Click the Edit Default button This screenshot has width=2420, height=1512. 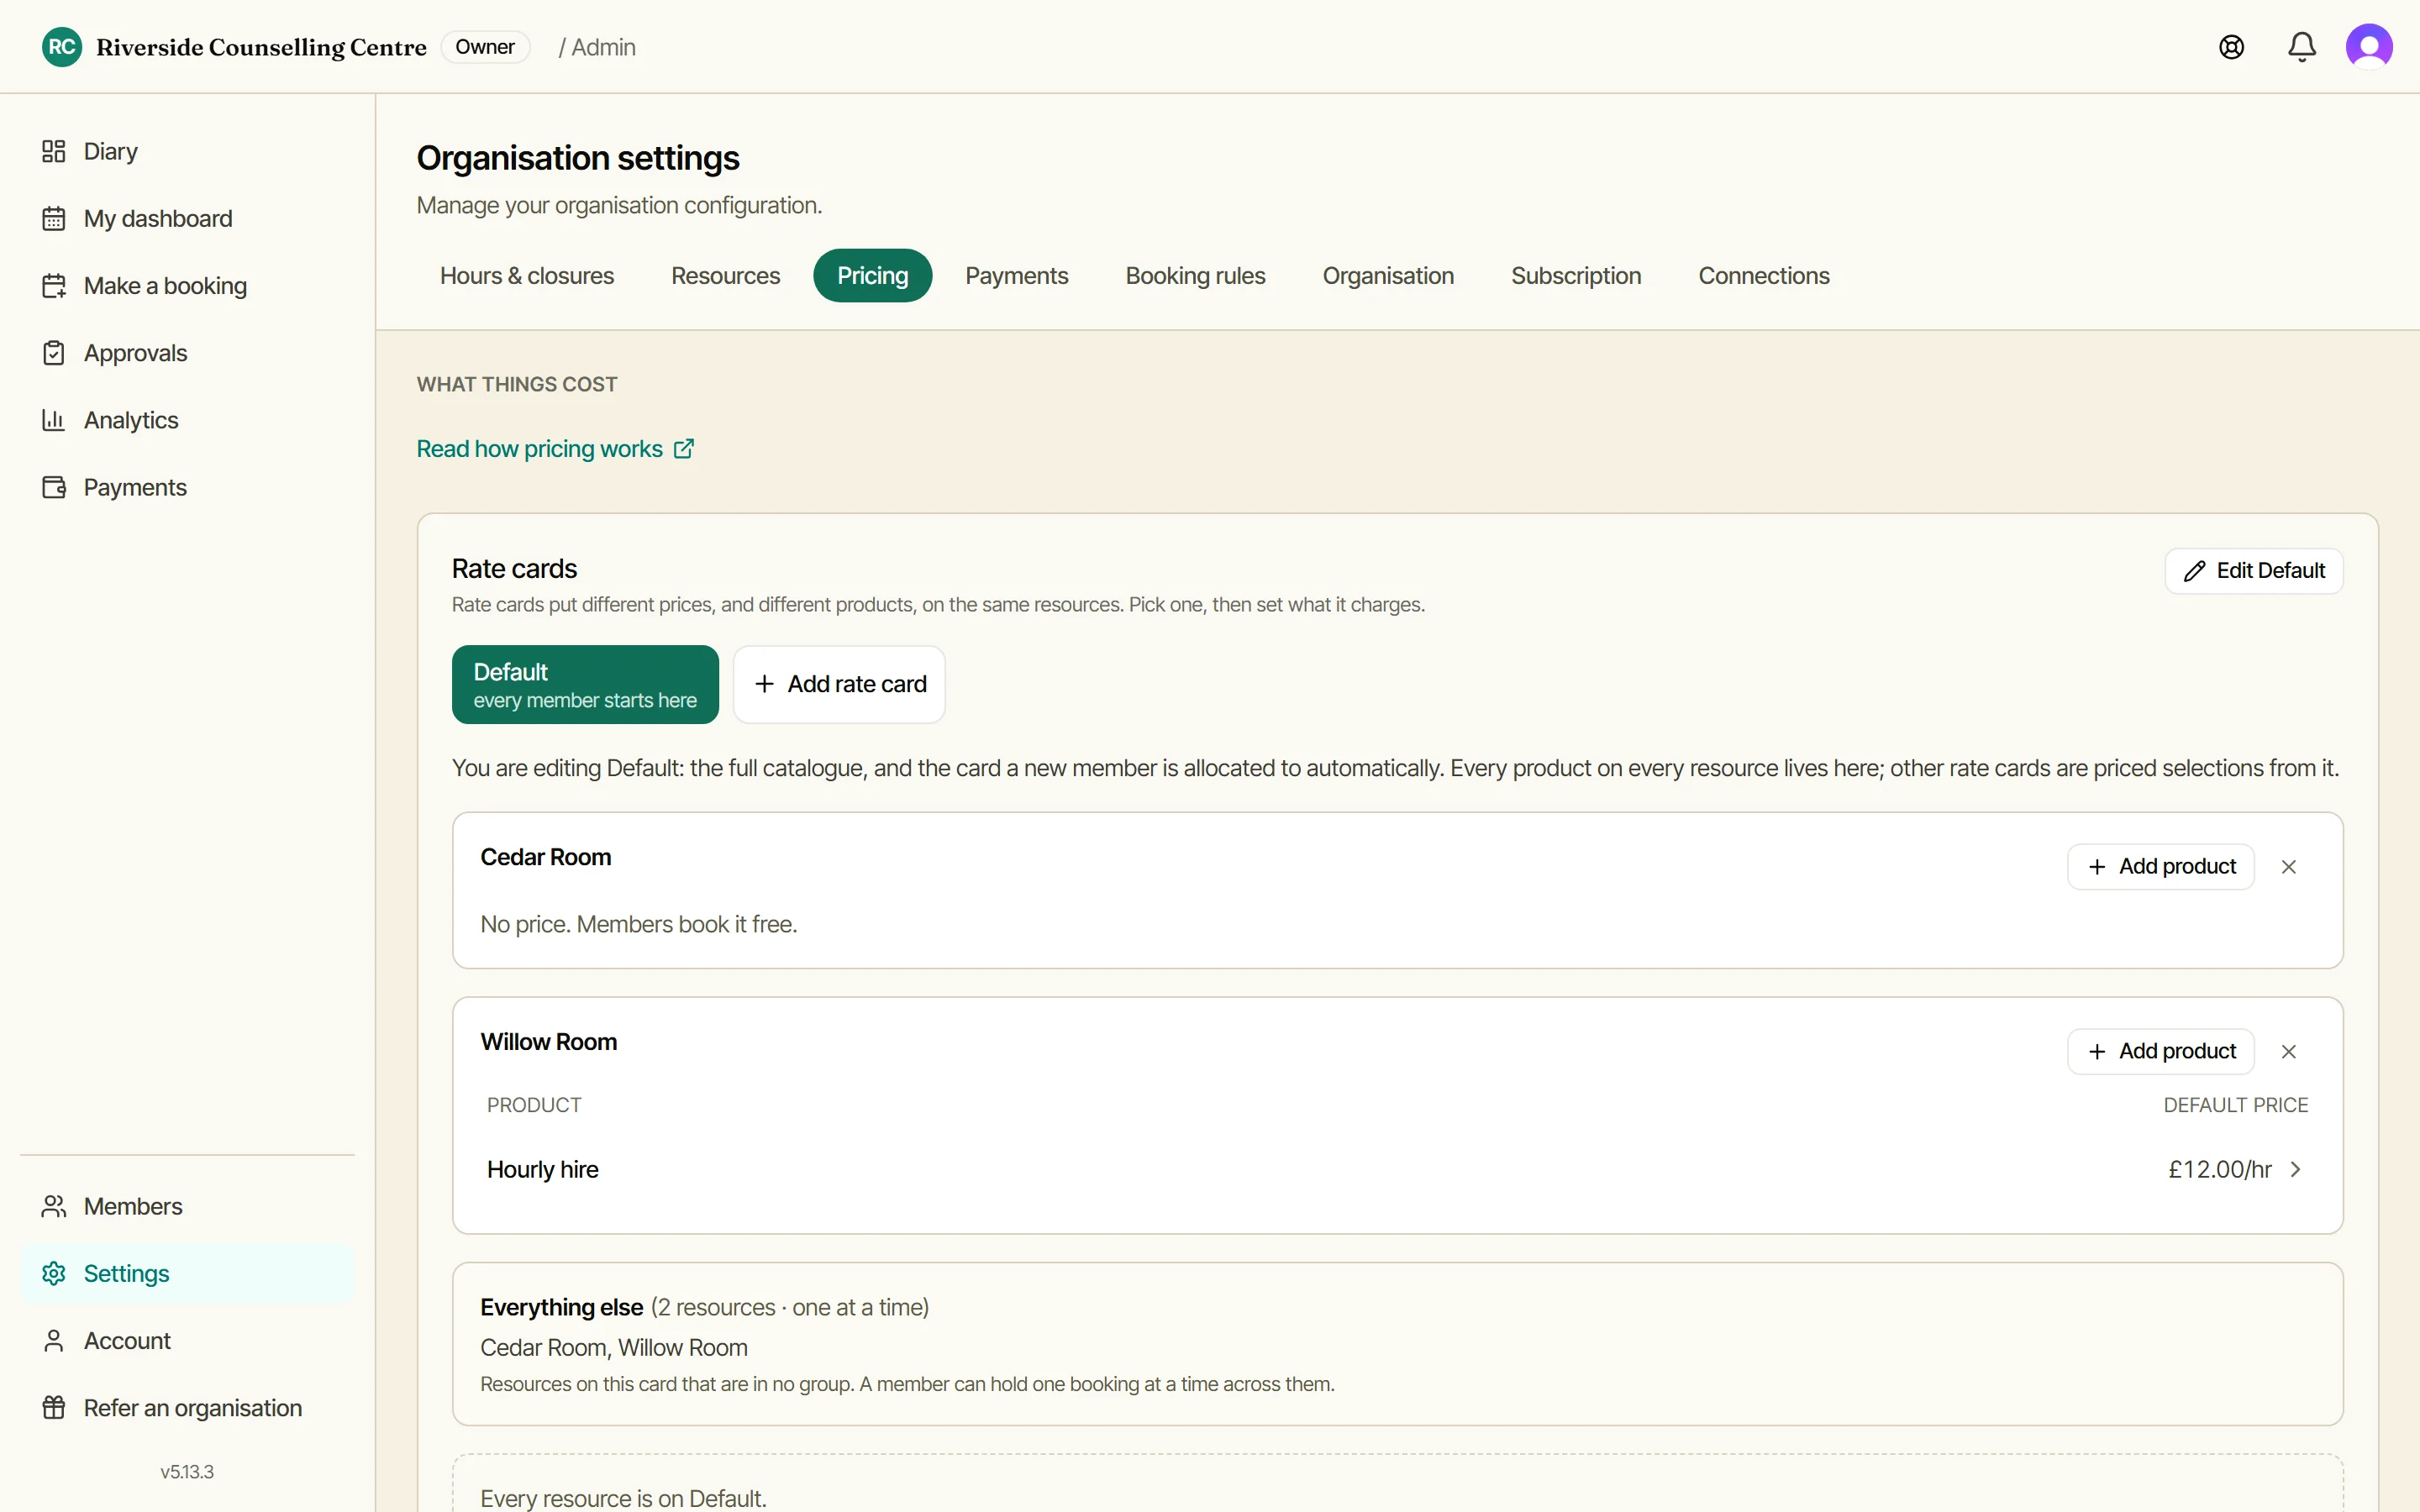[x=2254, y=571]
